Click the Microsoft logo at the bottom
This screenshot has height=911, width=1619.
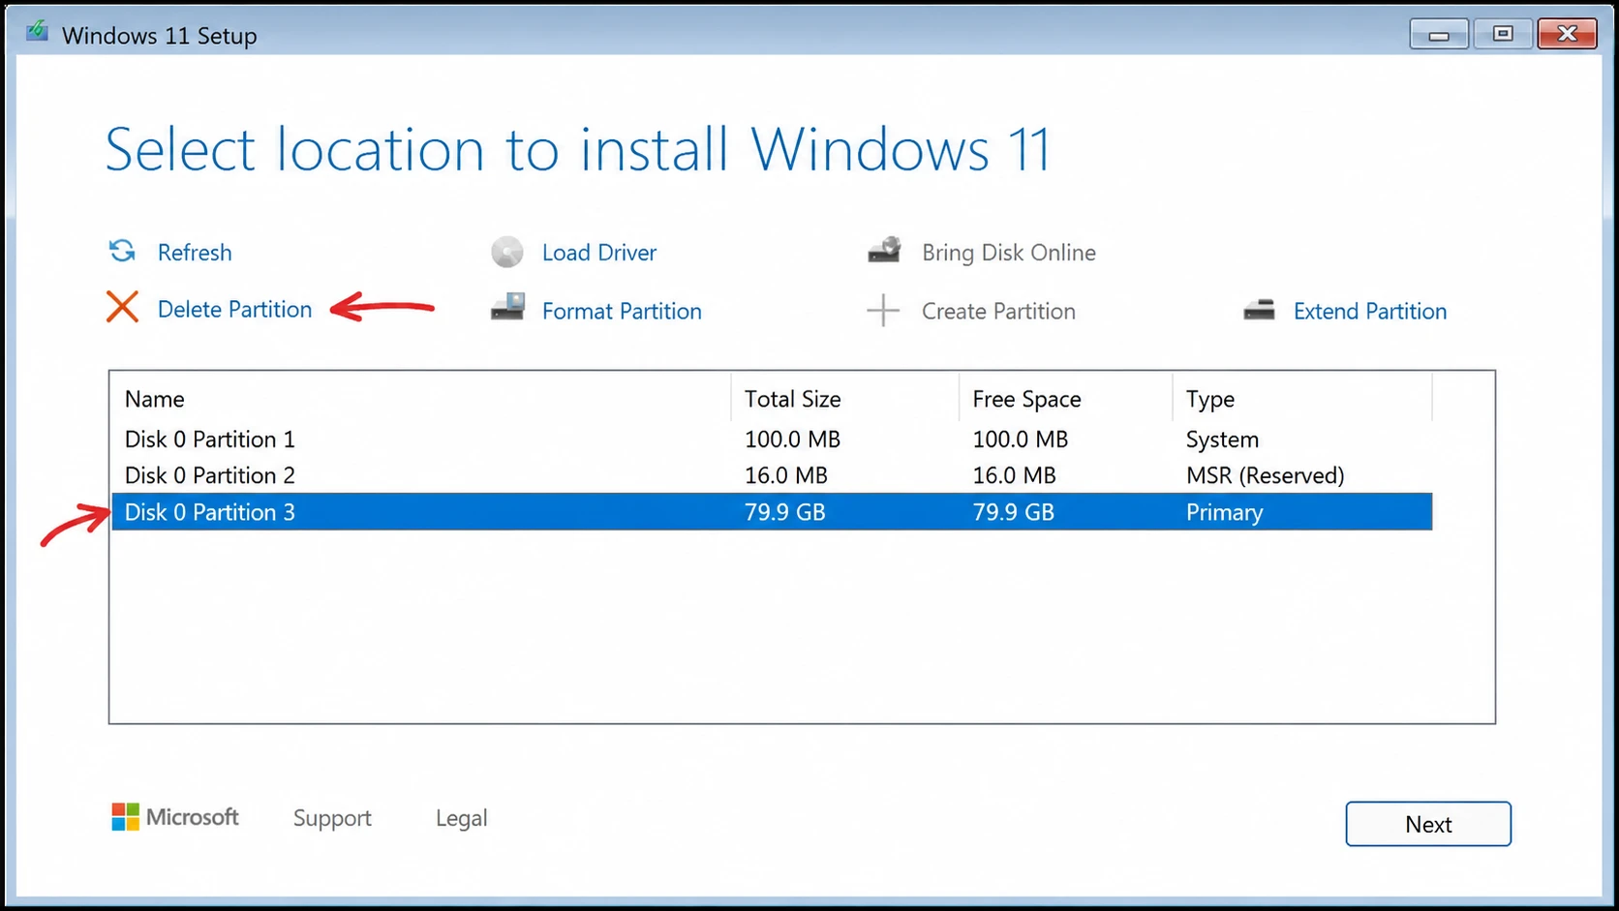click(x=175, y=817)
